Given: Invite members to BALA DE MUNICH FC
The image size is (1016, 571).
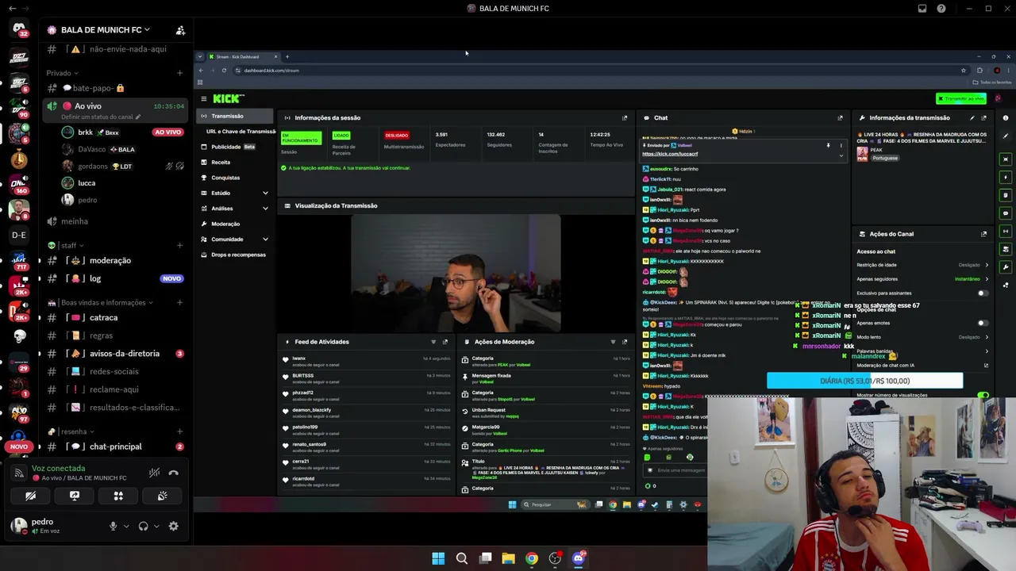Looking at the screenshot, I should tap(180, 30).
